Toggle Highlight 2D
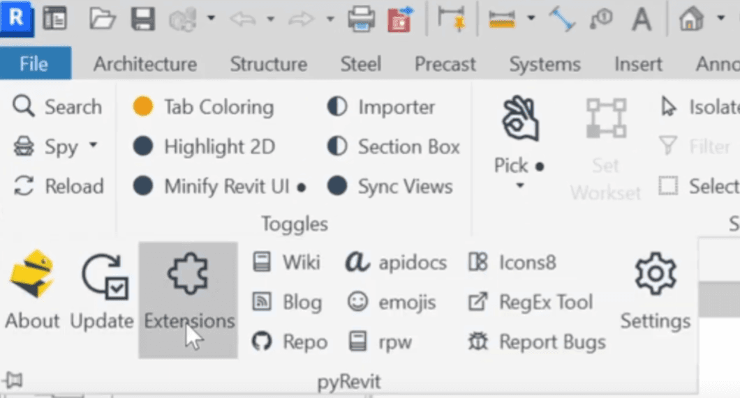Image resolution: width=740 pixels, height=398 pixels. click(205, 146)
